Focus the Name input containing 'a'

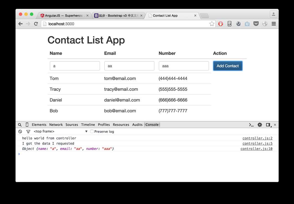75,66
